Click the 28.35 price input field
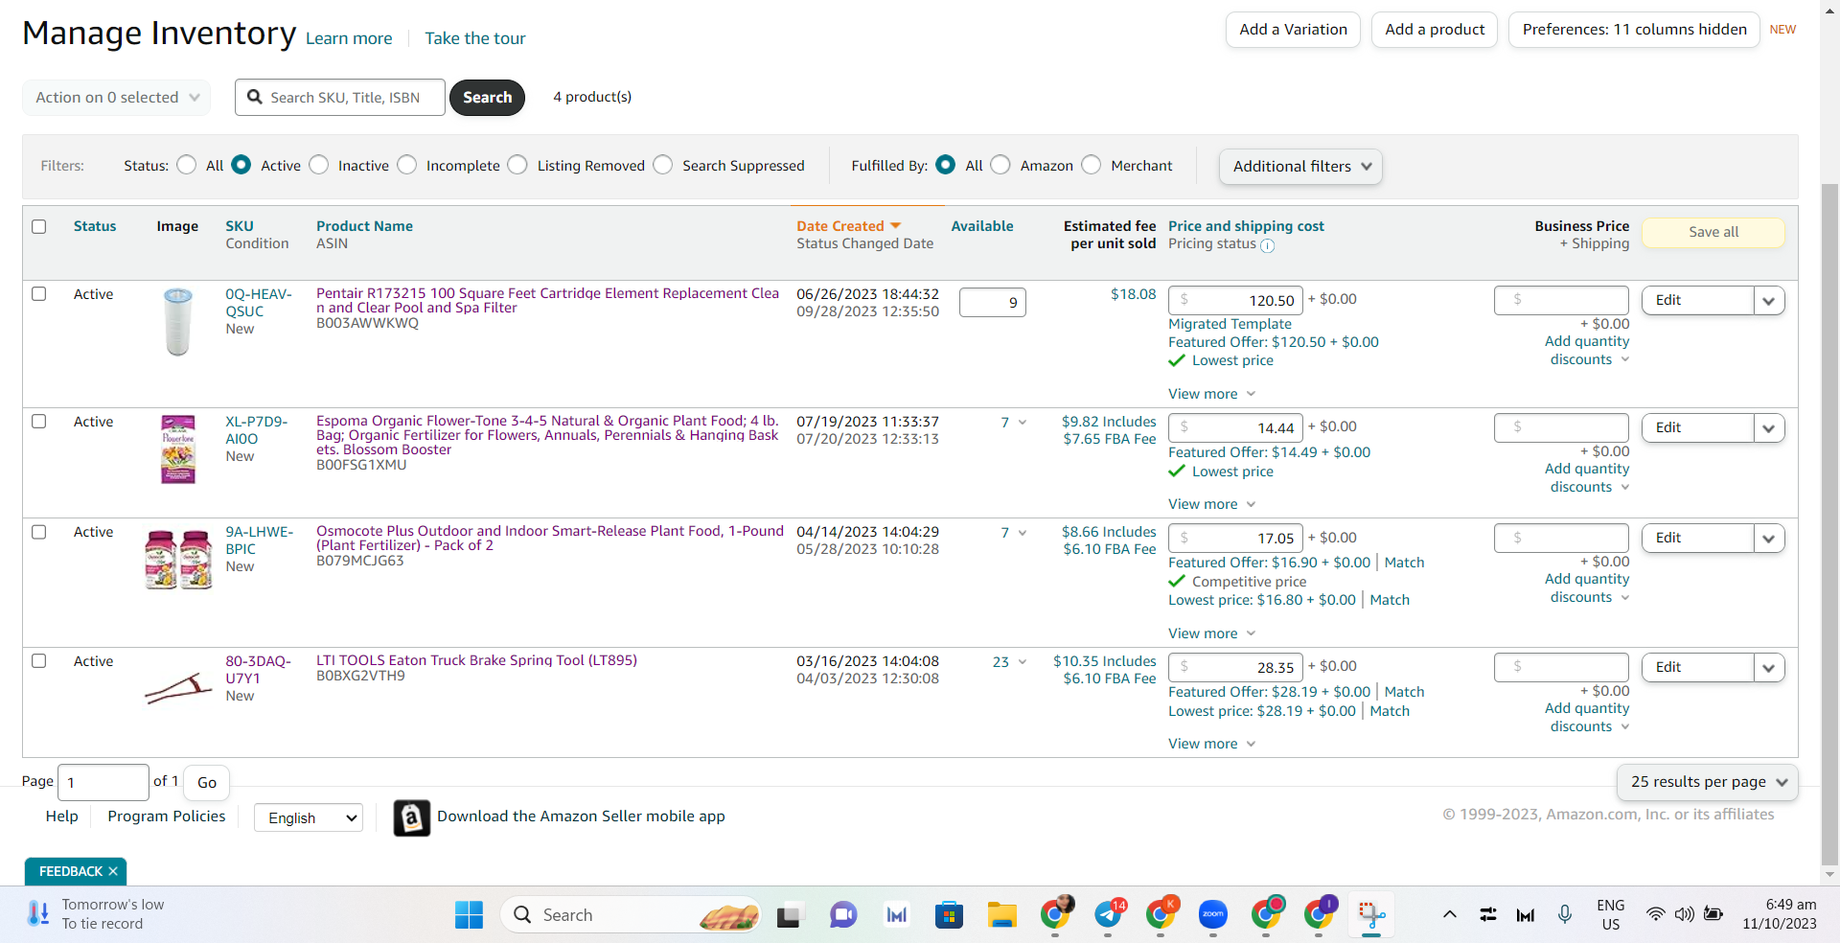 pyautogui.click(x=1235, y=668)
